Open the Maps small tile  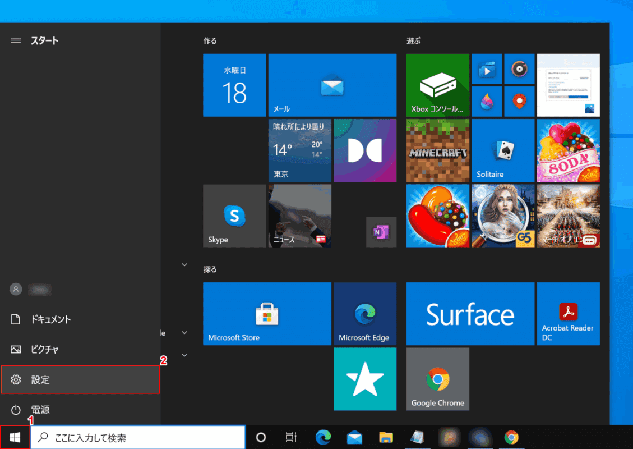point(519,102)
